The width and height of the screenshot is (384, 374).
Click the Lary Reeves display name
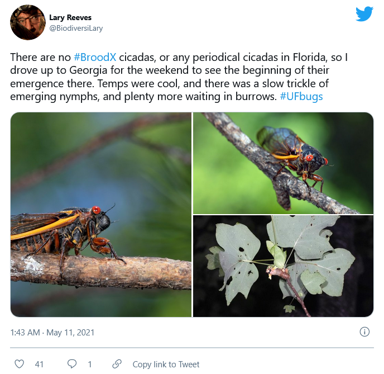pos(70,17)
